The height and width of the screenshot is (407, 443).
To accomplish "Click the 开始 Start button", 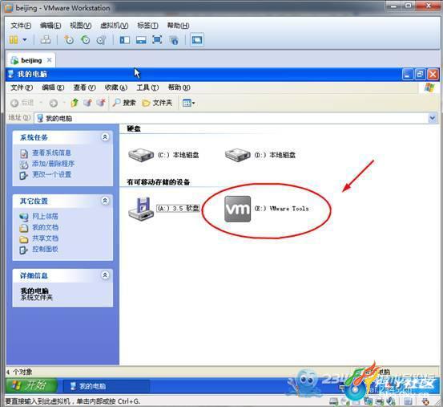I will click(x=30, y=385).
